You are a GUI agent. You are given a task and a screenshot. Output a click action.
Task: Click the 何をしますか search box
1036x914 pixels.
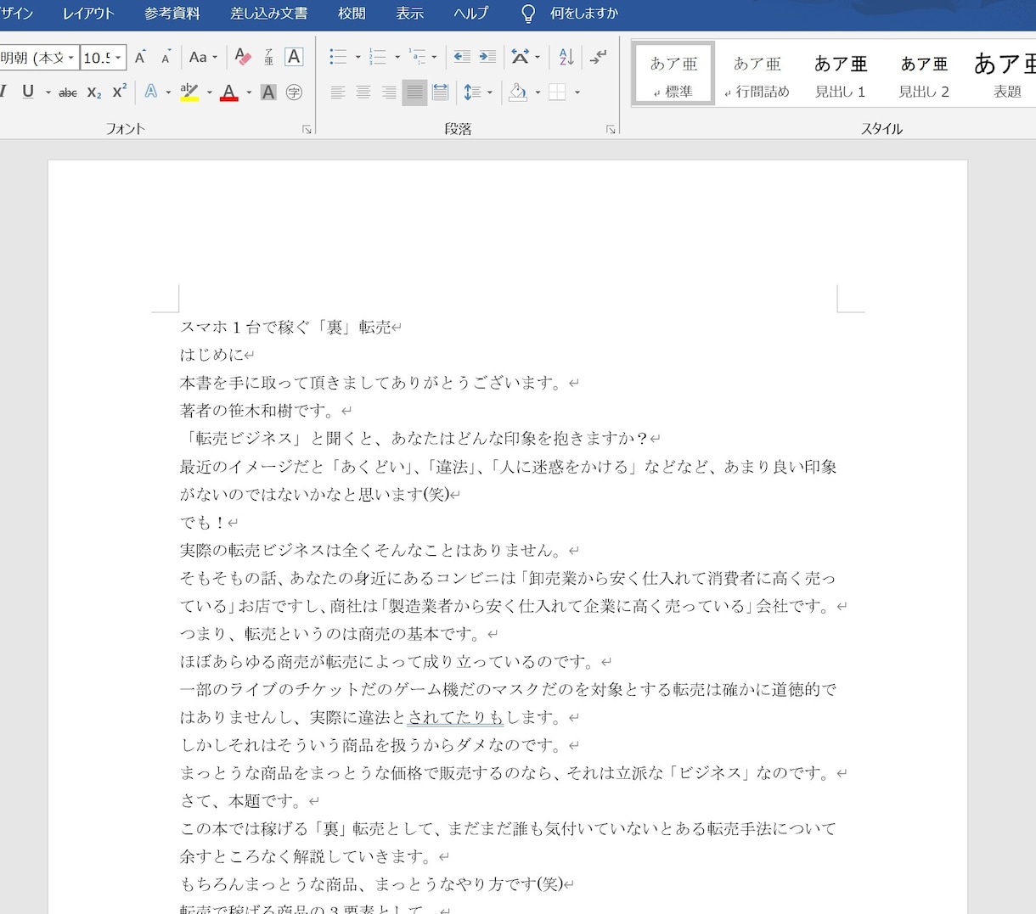pos(584,14)
